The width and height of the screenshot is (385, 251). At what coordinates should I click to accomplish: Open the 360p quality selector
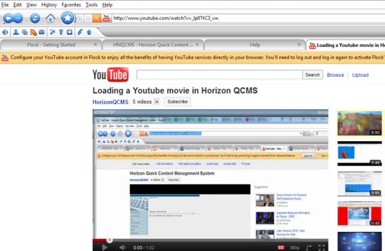[294, 247]
